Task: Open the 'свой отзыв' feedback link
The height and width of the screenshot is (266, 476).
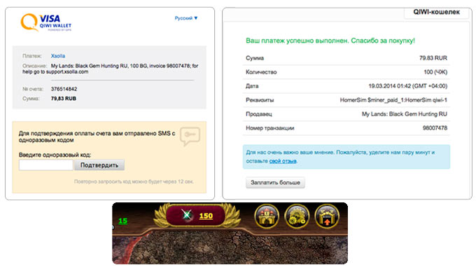Action: tap(283, 161)
